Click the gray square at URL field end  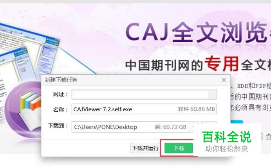click(x=212, y=95)
